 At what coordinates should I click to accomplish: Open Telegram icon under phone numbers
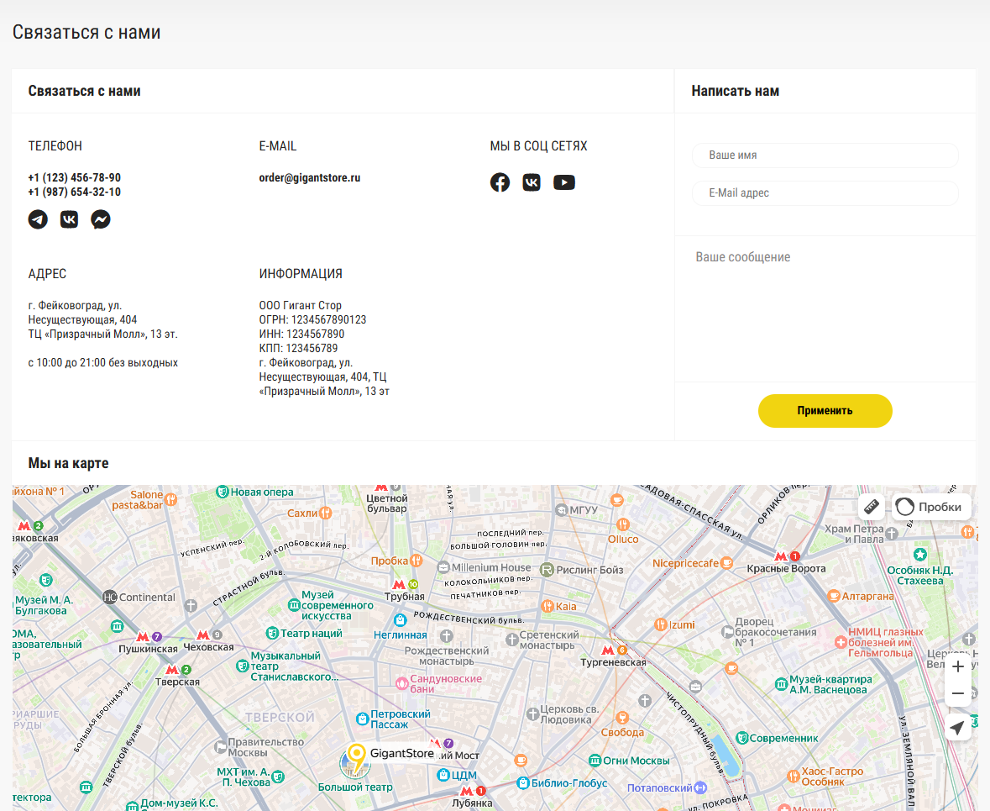pyautogui.click(x=38, y=219)
